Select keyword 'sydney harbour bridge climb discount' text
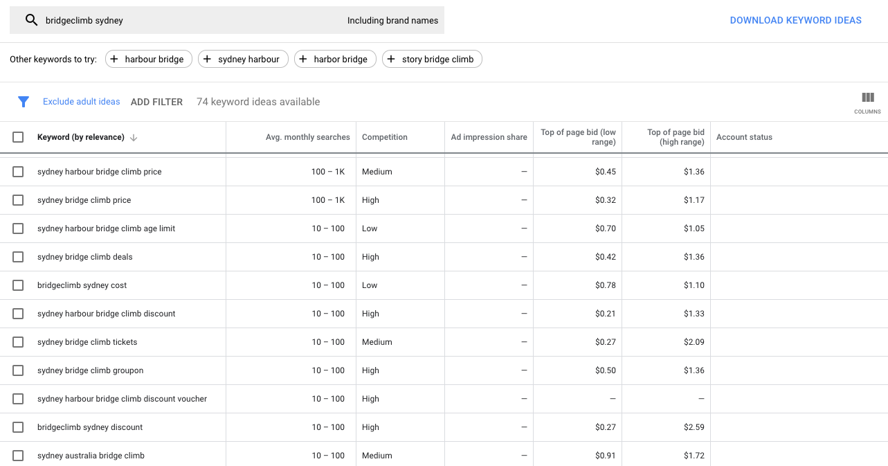This screenshot has height=466, width=888. [x=106, y=314]
